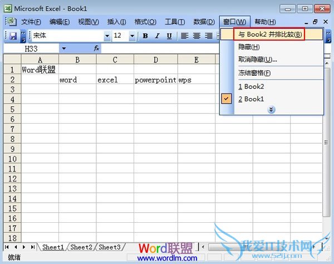Select column B header
This screenshot has width=334, height=264.
click(77, 60)
